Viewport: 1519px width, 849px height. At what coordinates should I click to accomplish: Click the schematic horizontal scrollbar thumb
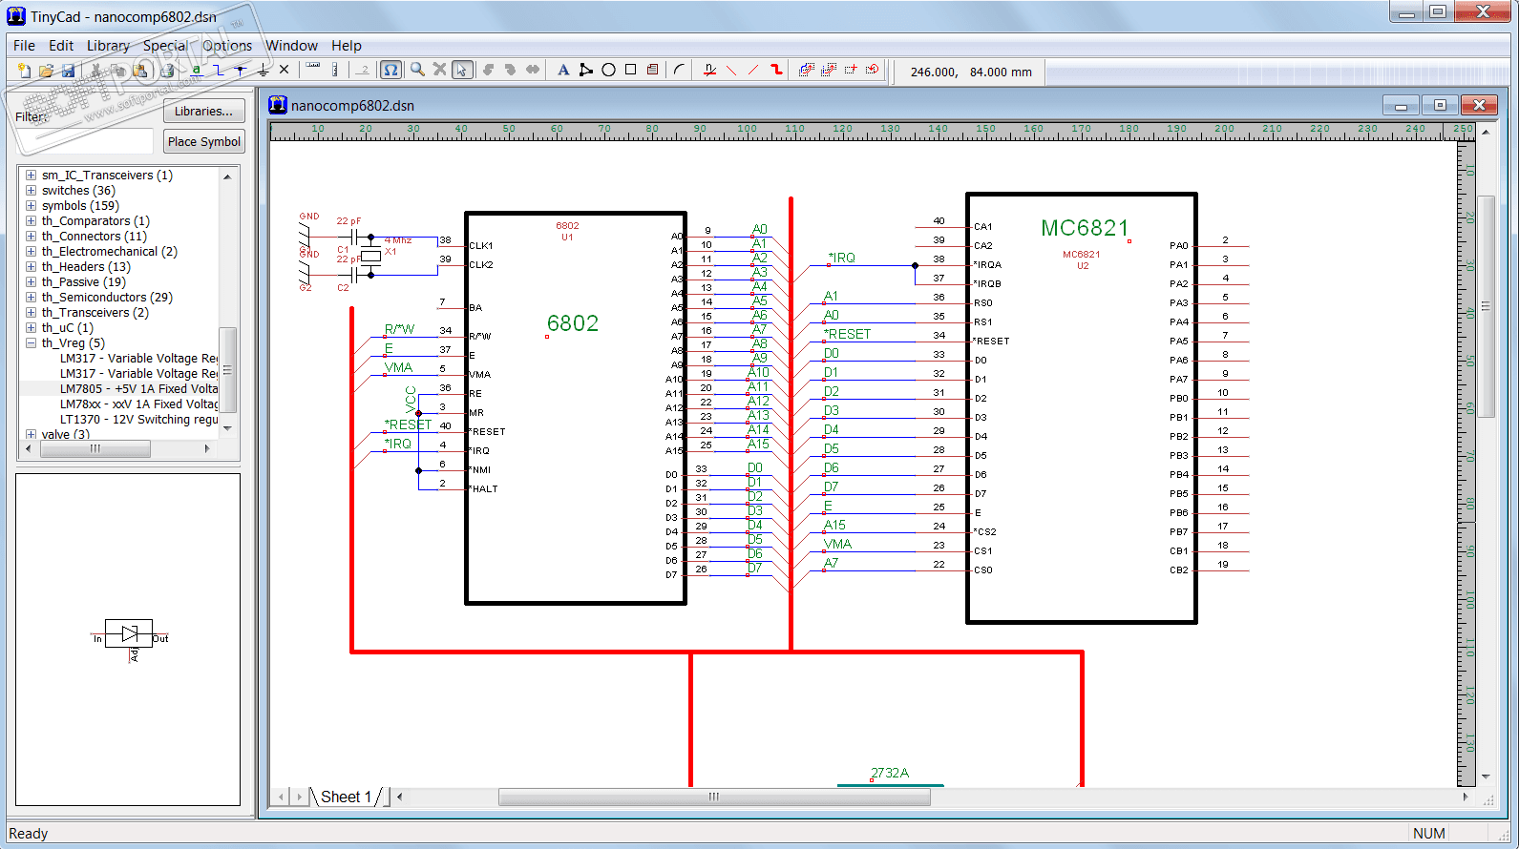713,797
